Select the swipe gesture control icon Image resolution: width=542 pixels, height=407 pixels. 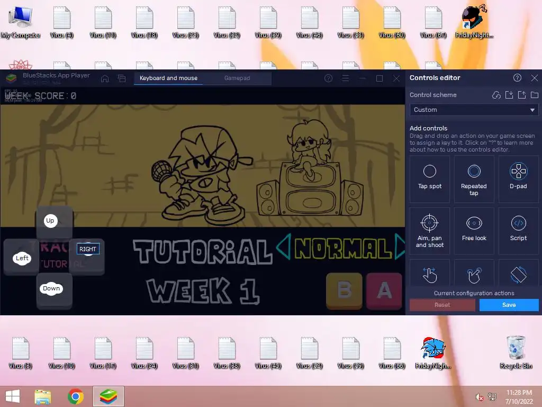click(x=429, y=275)
